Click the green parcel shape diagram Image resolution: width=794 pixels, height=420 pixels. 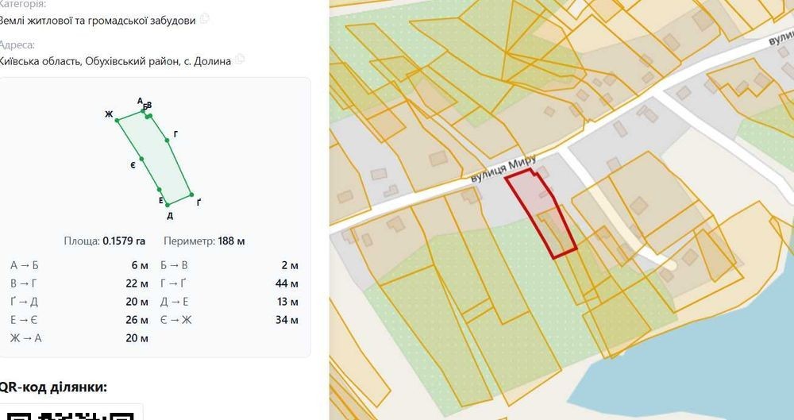[155, 157]
